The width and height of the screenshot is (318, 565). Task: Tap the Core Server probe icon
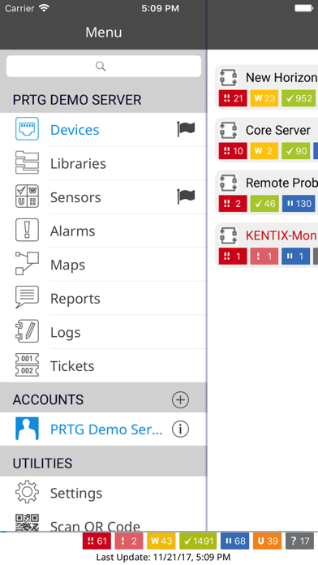229,130
